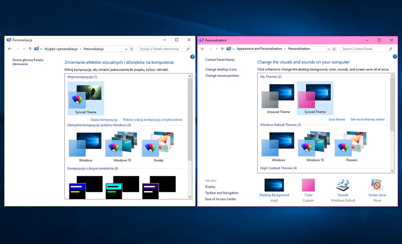Expand the breadcrumb chevron after Wygląd i personalizacja
Screen dimensions: 402x244
pos(80,49)
